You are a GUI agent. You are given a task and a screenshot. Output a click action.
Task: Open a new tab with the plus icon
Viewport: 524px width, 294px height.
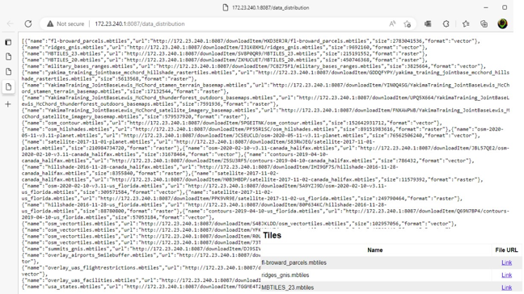click(x=8, y=104)
